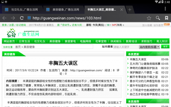Viewport: 171px width, 107px height.
Task: Tap the picture notification icon
Action: click(x=3, y=2)
